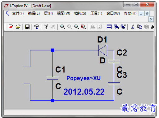The image size is (159, 118).
Task: Click the C3 label text
Action: click(x=122, y=75)
